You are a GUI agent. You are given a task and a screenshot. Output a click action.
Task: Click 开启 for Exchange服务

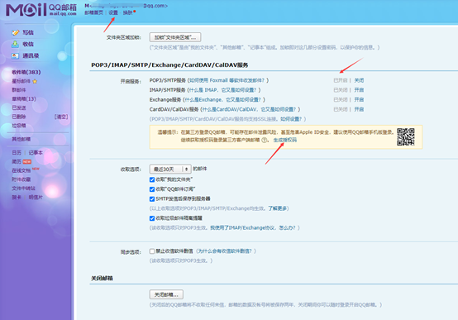[359, 100]
